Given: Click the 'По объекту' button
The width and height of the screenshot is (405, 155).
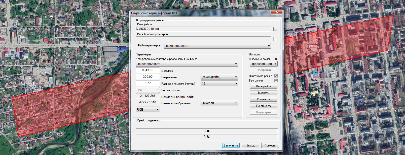Looking at the screenshot, I should (x=264, y=106).
